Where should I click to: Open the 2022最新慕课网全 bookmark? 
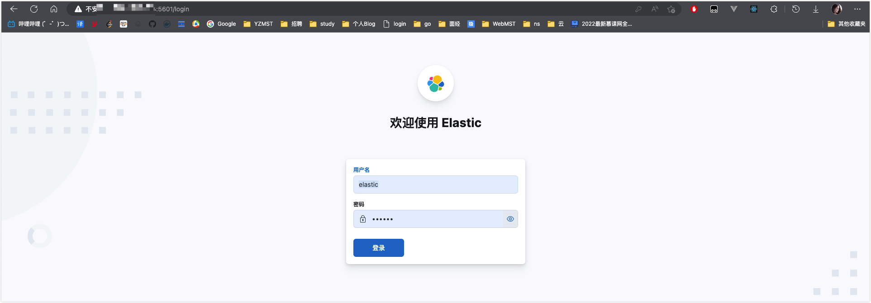[x=602, y=24]
